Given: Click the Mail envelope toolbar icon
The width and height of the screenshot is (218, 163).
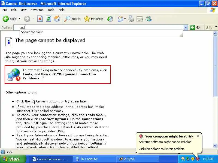Looking at the screenshot, I should point(120,19).
